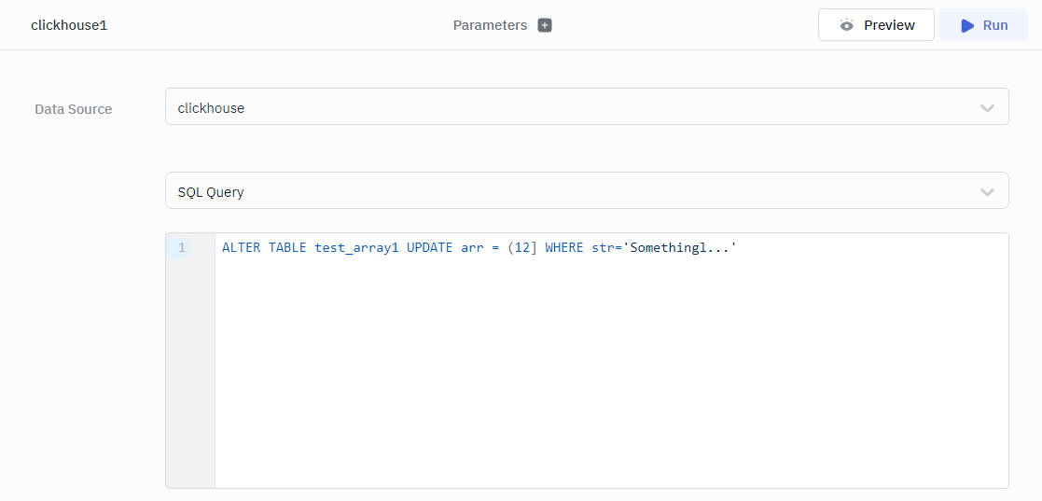1042x501 pixels.
Task: Click the add parameter plus icon
Action: [x=545, y=25]
